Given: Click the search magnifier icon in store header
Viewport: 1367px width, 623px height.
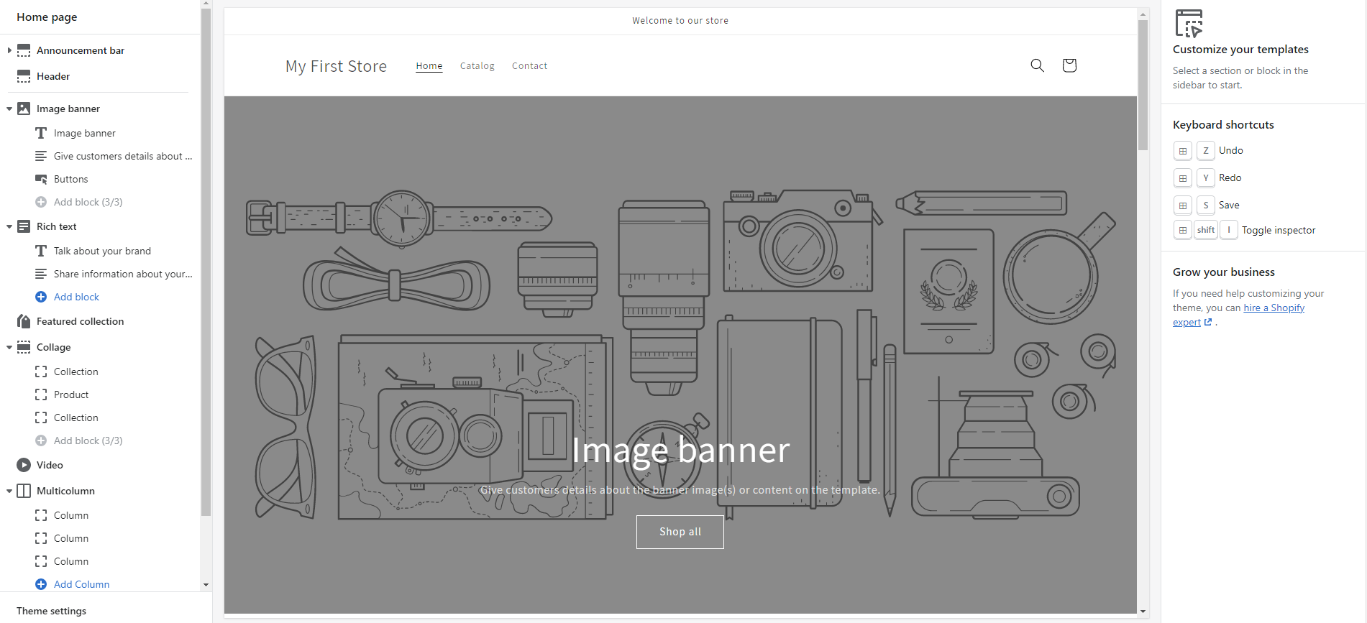Looking at the screenshot, I should click(1037, 65).
